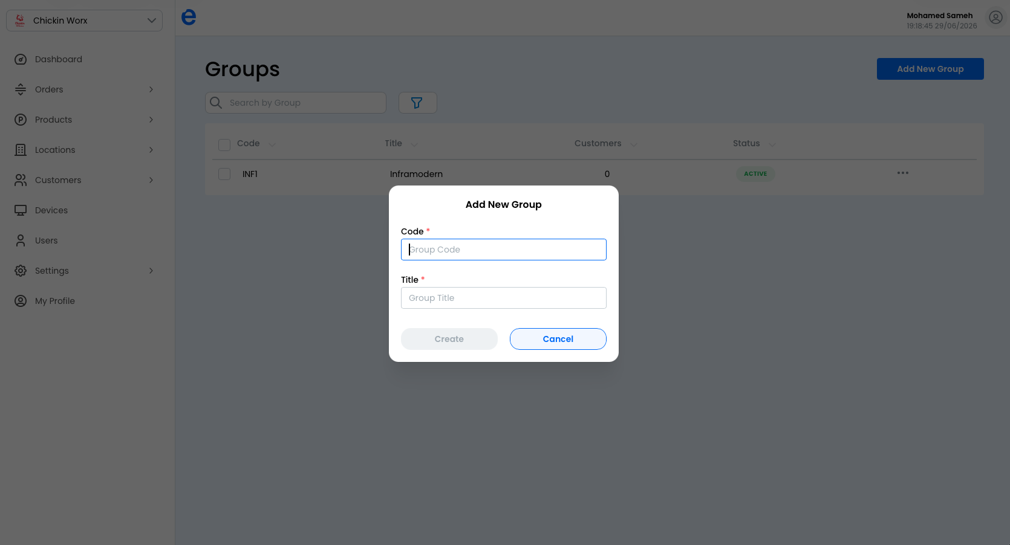
Task: Click the Customers menu label
Action: (58, 180)
